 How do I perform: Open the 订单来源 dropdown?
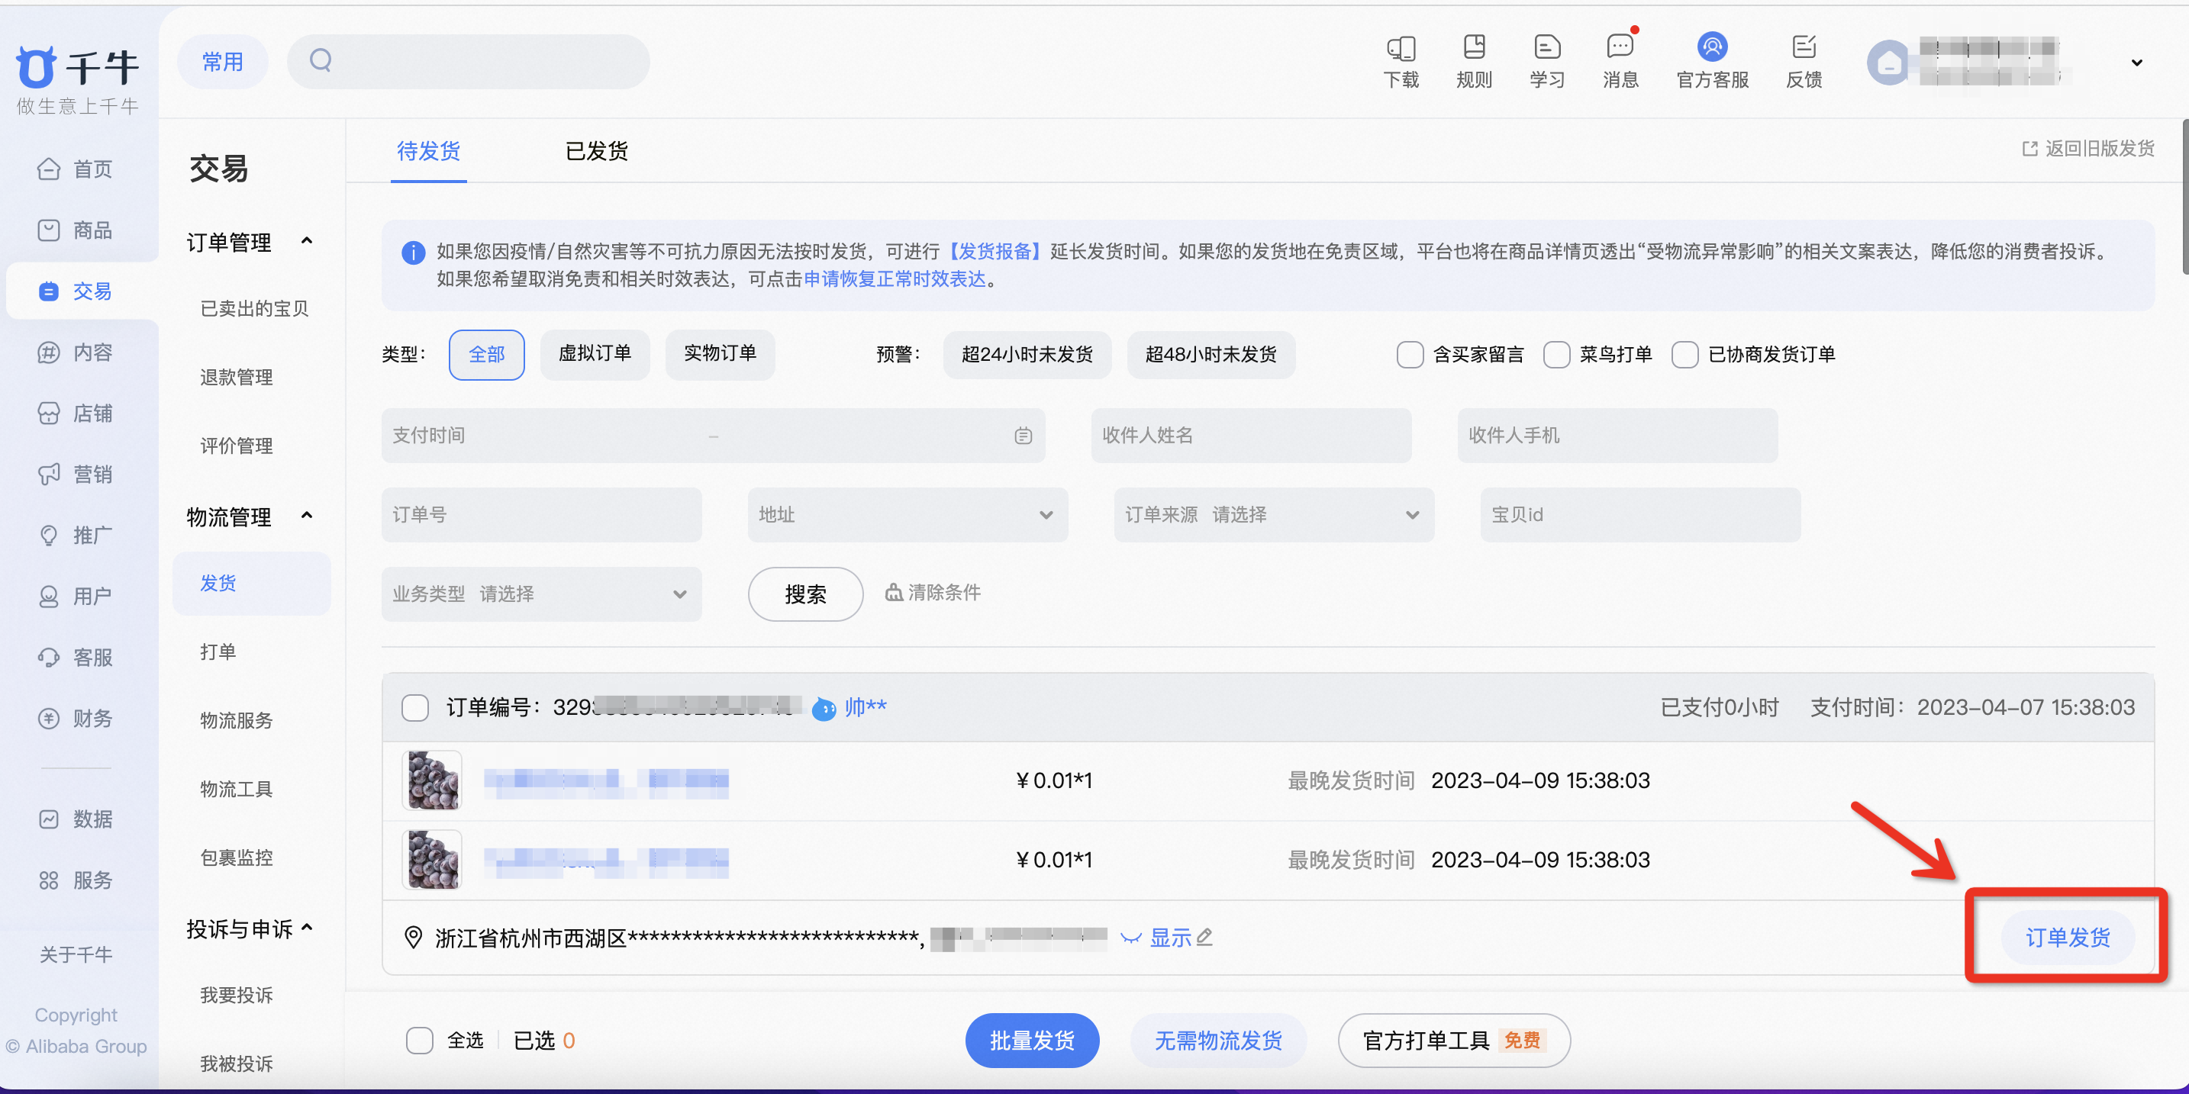click(1273, 515)
